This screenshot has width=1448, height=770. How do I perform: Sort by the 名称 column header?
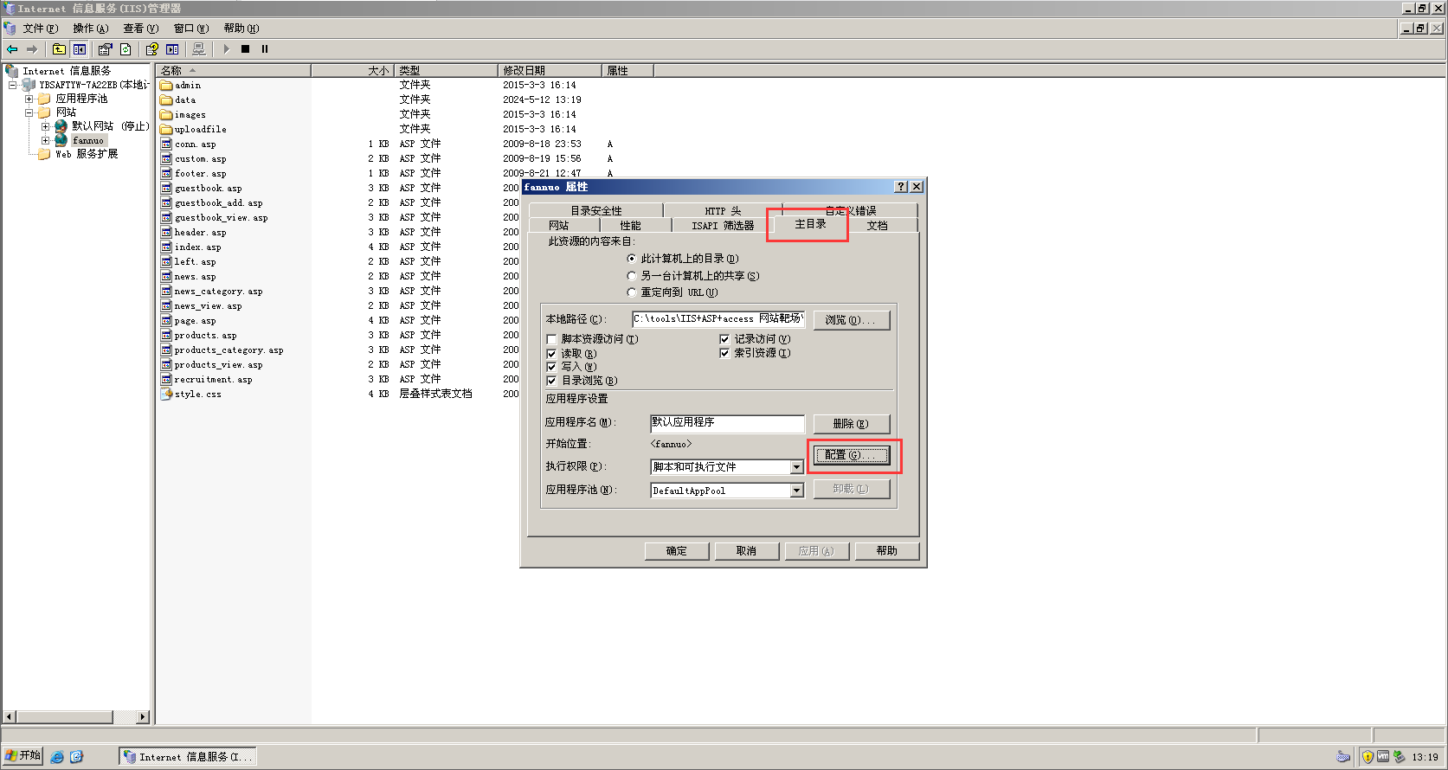pyautogui.click(x=234, y=70)
